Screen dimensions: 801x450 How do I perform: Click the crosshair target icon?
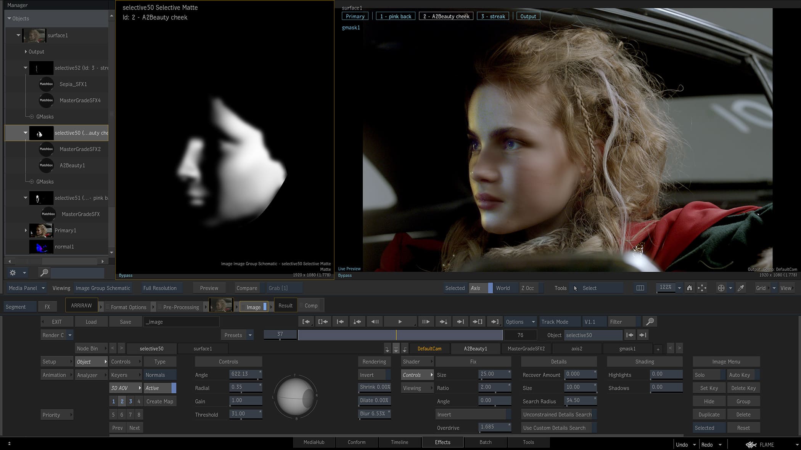pyautogui.click(x=721, y=288)
